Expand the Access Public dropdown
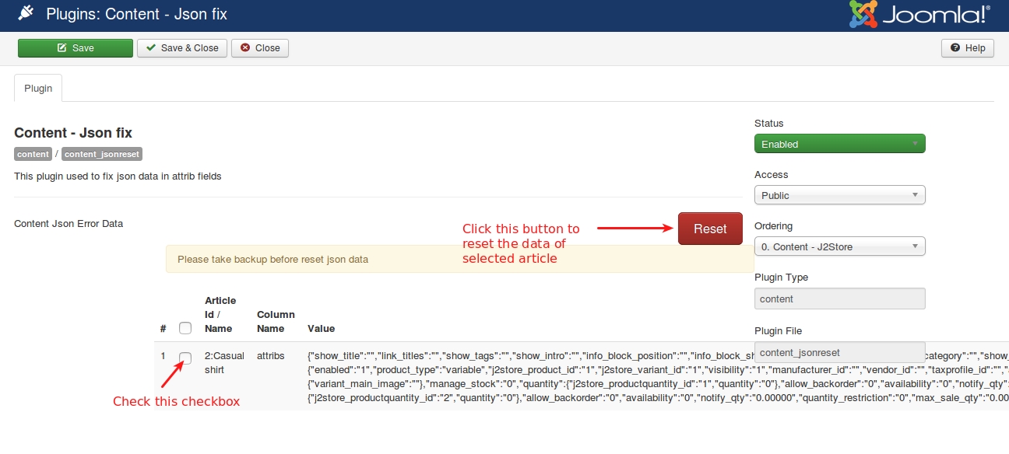 pyautogui.click(x=839, y=195)
